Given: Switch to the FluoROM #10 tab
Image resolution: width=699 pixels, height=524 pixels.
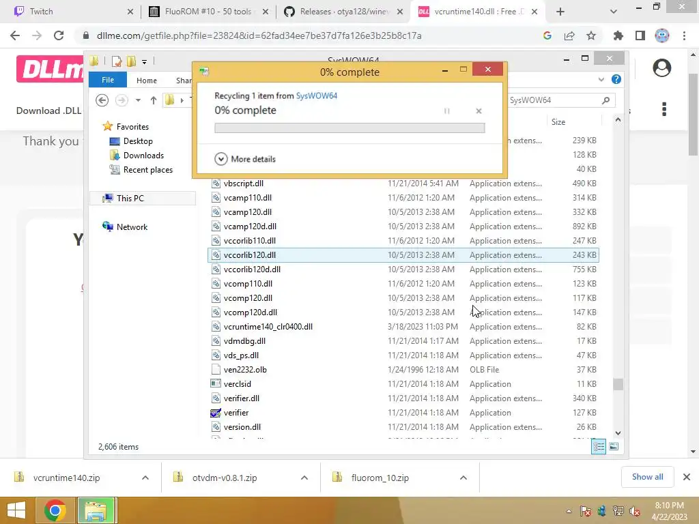Looking at the screenshot, I should (x=208, y=12).
